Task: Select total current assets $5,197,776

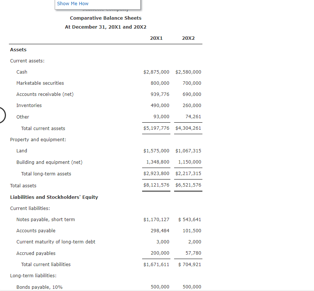Action: coord(156,128)
